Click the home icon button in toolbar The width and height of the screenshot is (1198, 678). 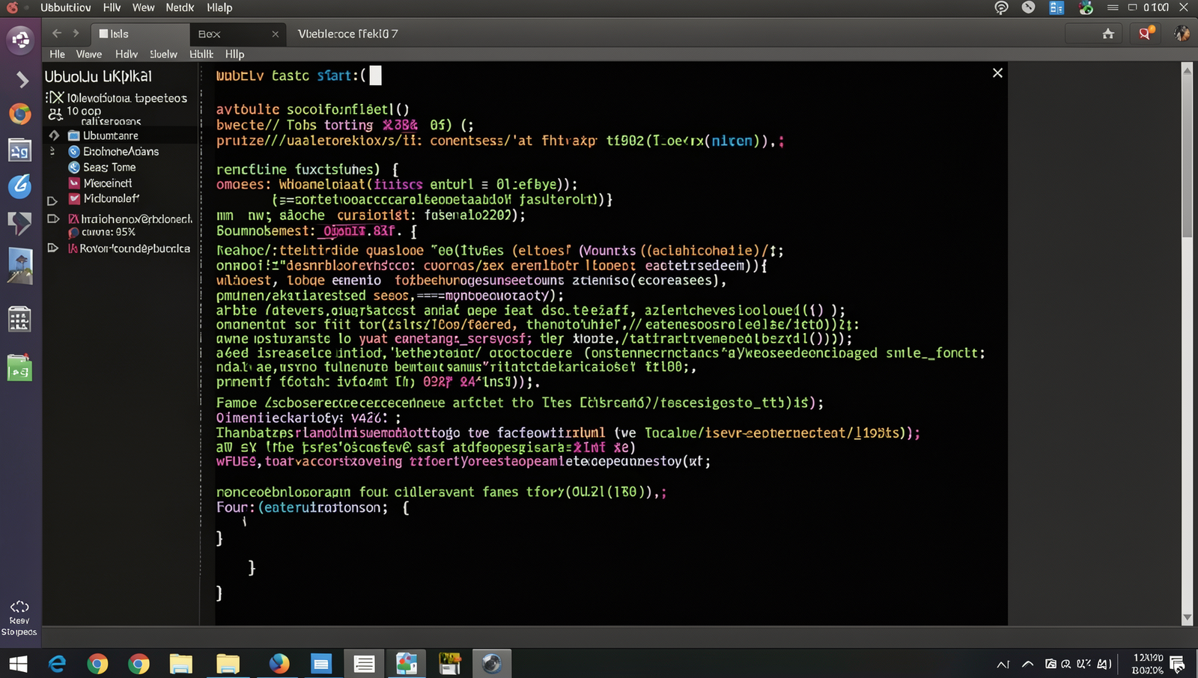[1108, 34]
